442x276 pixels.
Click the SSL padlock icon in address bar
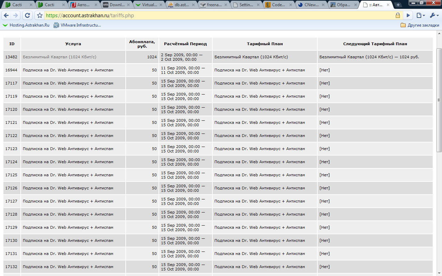[398, 16]
